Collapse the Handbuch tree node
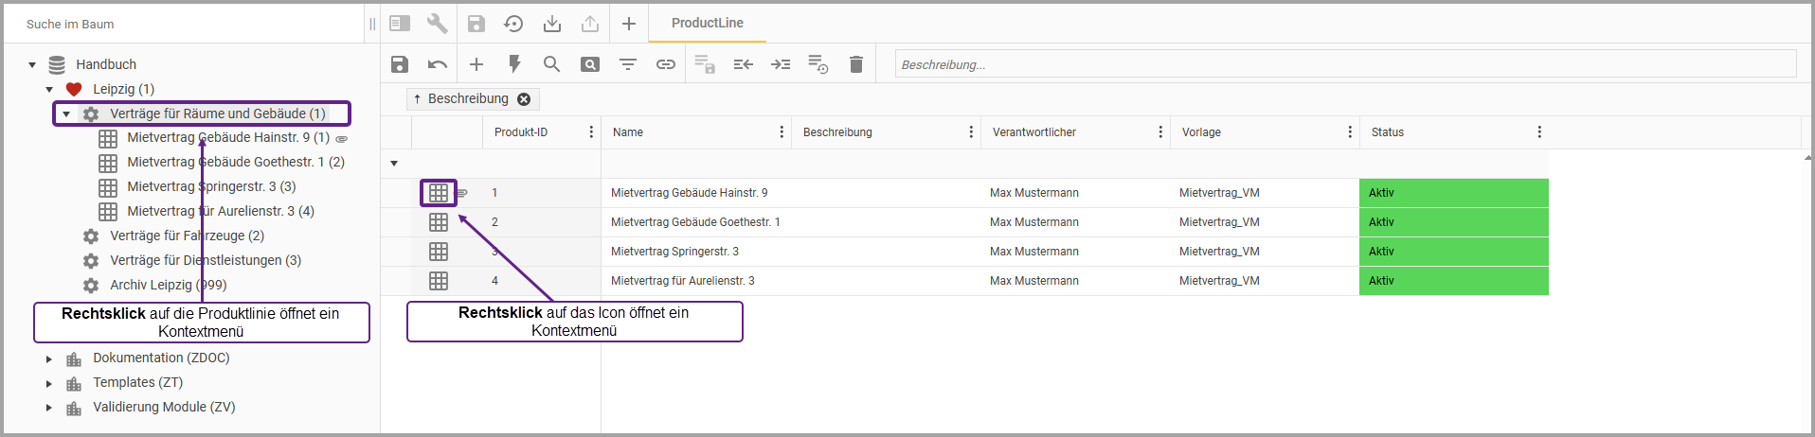 coord(32,65)
